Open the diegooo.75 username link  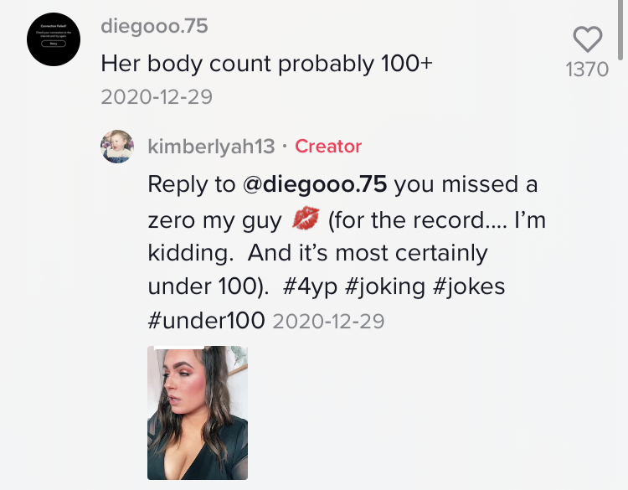153,26
